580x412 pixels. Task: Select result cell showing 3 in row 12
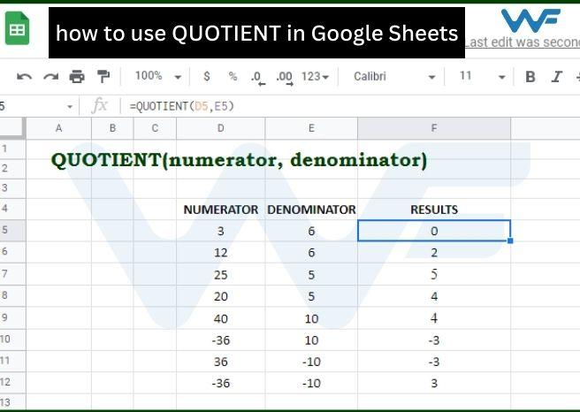click(x=434, y=383)
